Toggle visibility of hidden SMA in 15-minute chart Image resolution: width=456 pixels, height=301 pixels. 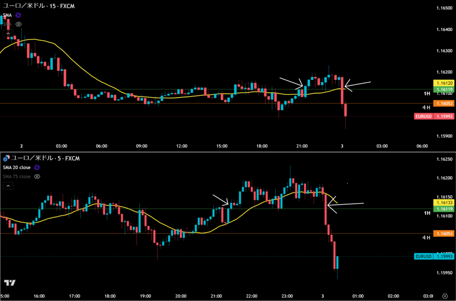18,24
